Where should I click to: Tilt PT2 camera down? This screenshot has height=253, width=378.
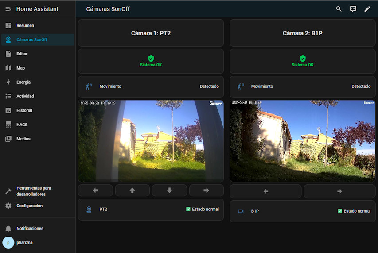pyautogui.click(x=169, y=191)
